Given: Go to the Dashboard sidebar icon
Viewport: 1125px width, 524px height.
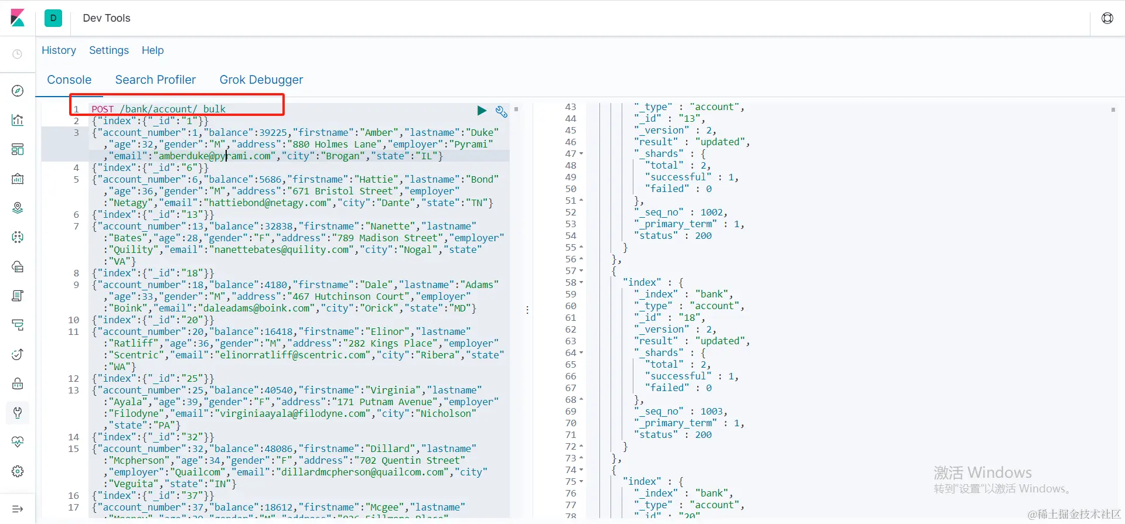Looking at the screenshot, I should click(18, 149).
